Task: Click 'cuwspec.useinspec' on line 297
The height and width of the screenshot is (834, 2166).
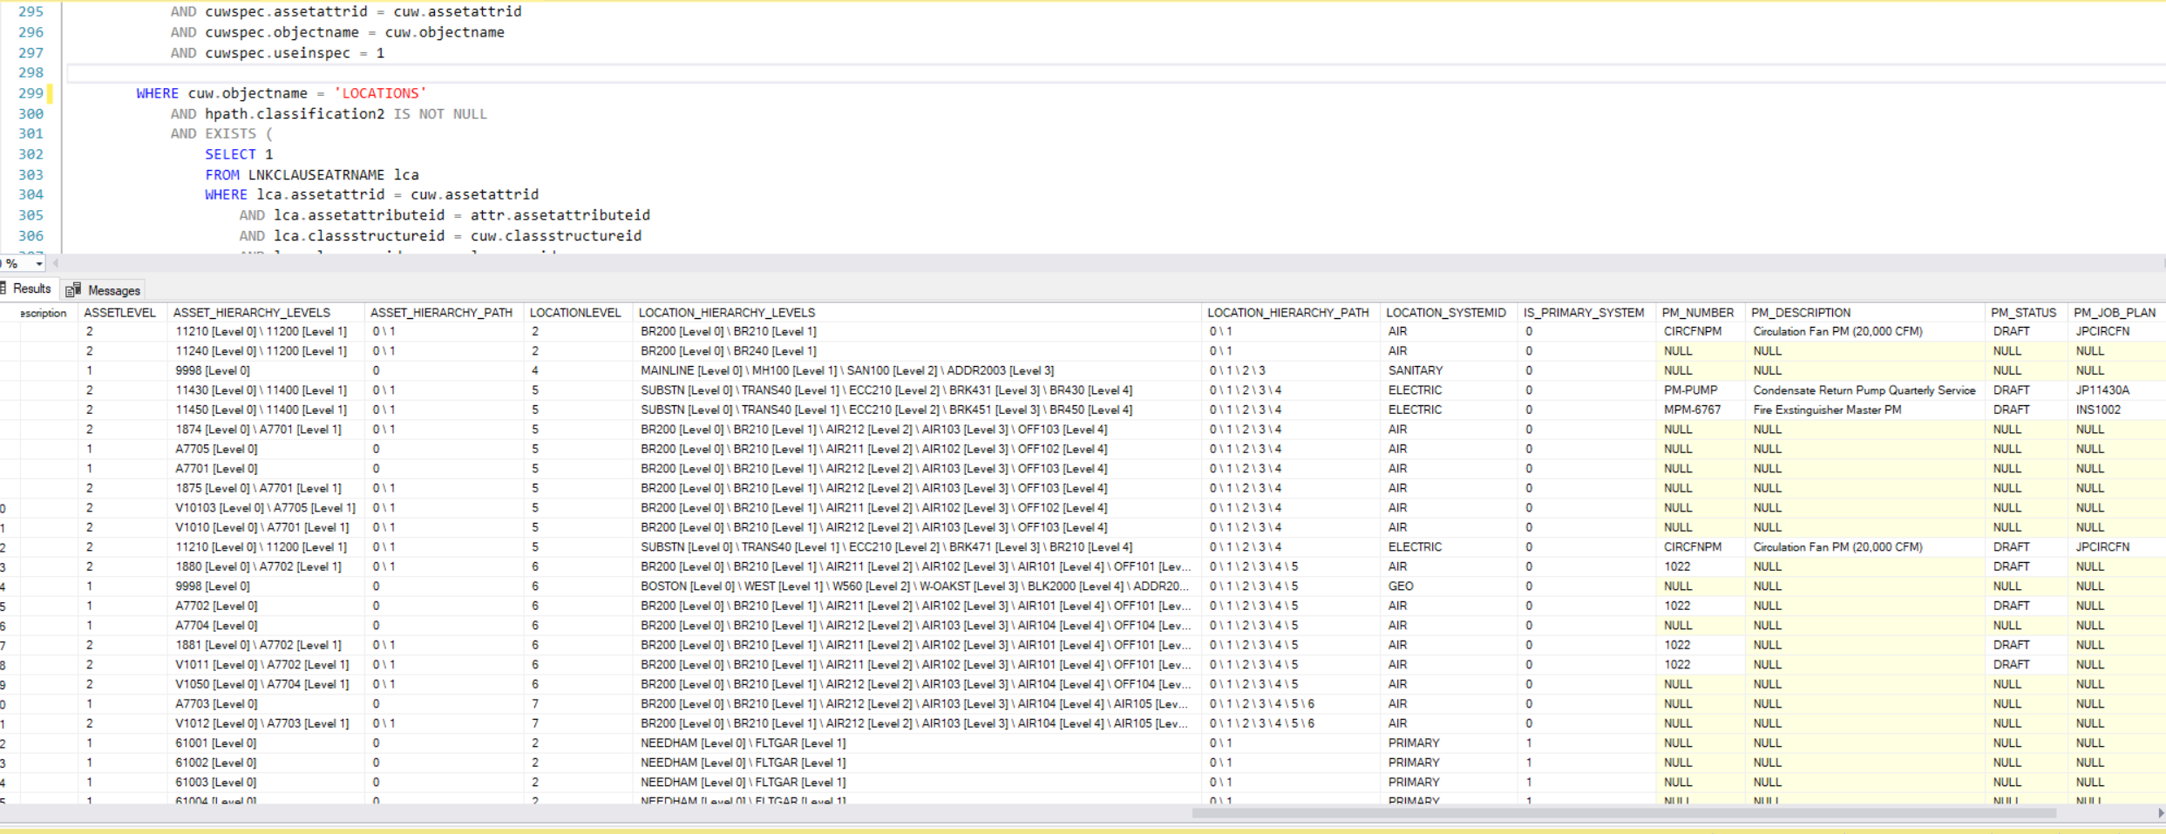Action: coord(278,53)
